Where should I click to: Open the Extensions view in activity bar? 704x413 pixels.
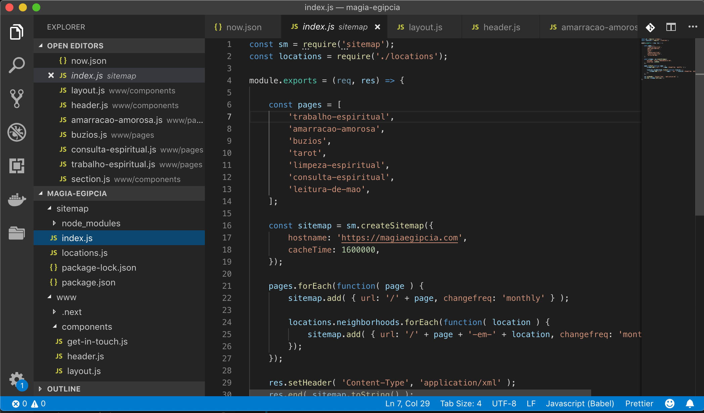[16, 166]
